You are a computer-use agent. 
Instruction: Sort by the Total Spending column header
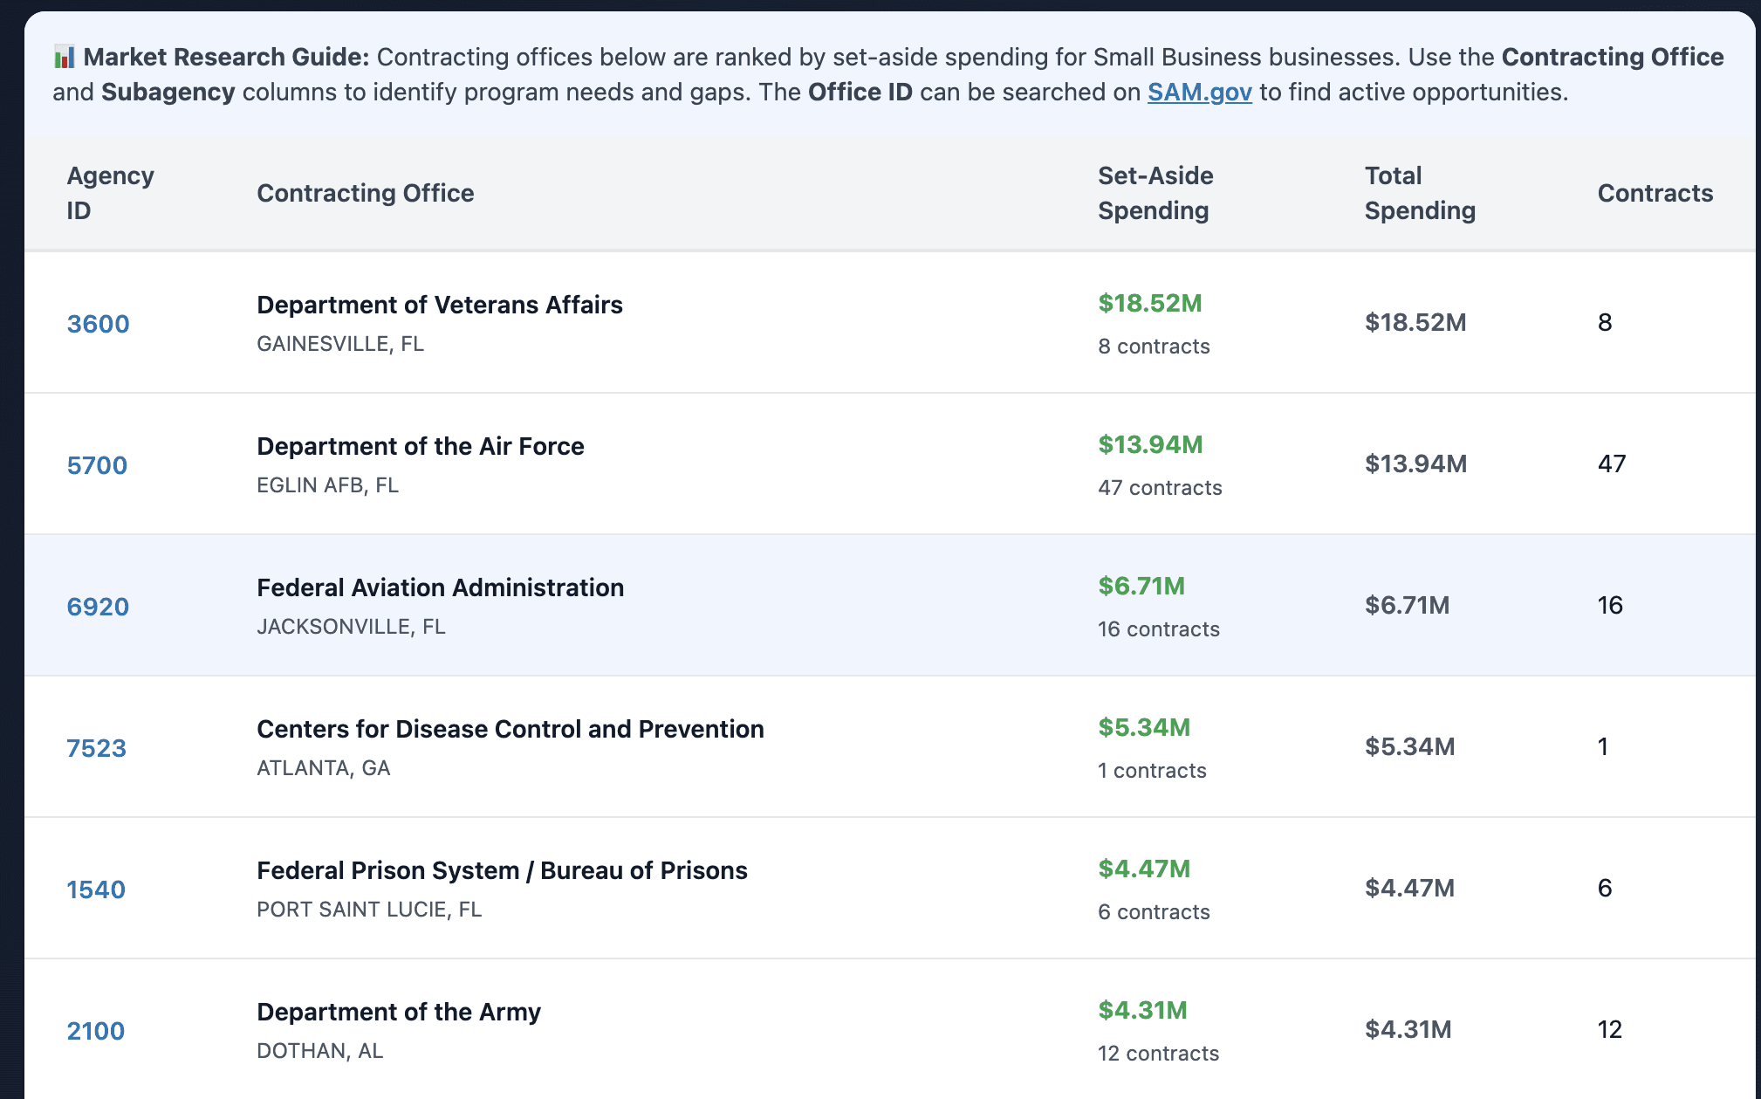[x=1419, y=193]
